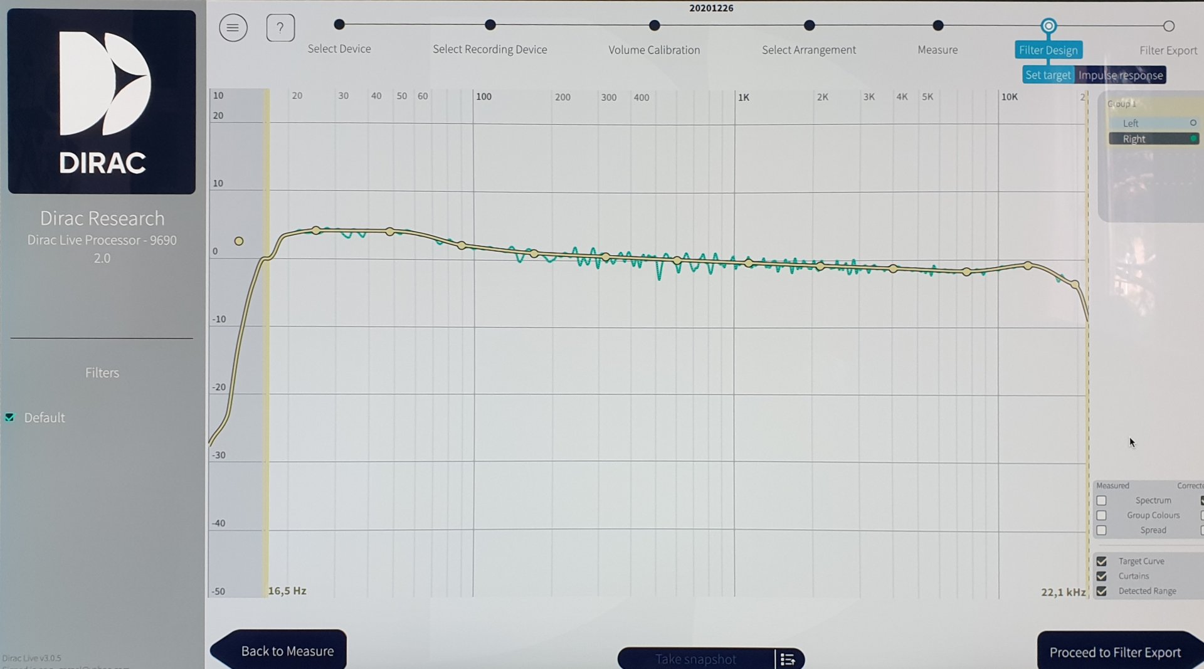
Task: Click Proceed to Filter Export
Action: [1114, 652]
